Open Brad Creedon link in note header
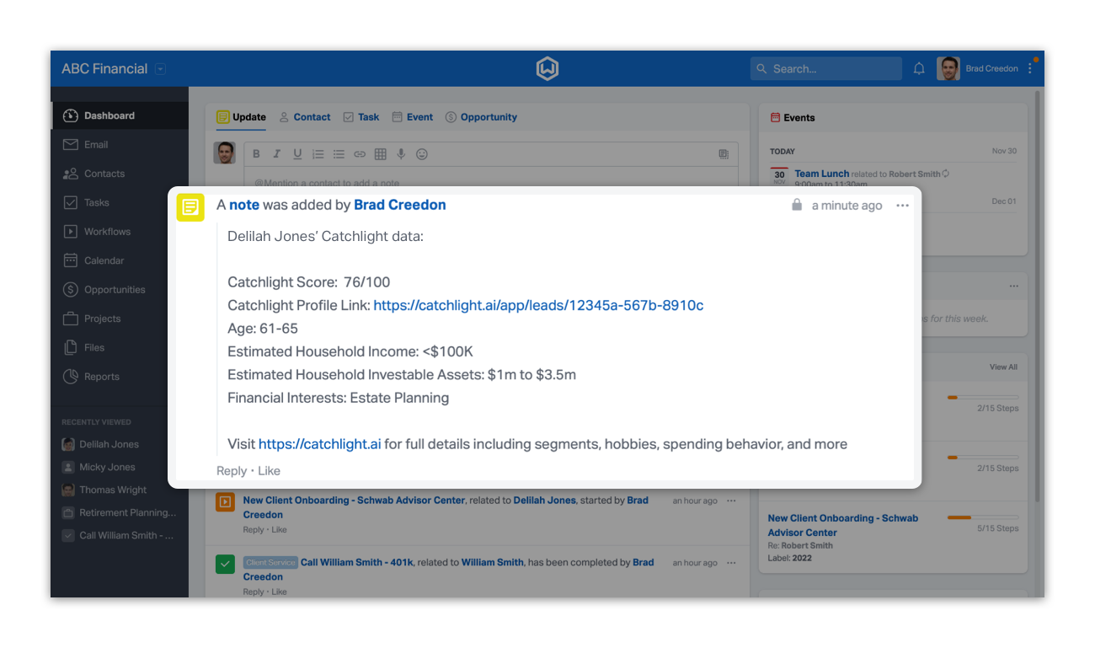 (400, 205)
